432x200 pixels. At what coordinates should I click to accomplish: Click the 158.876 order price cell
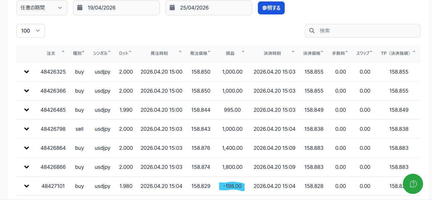tap(201, 148)
